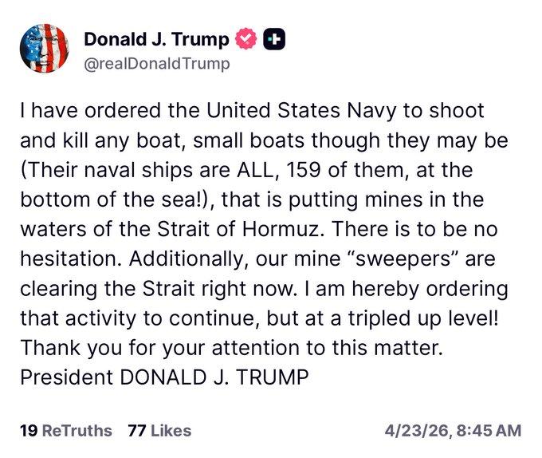This screenshot has width=542, height=458.
Task: Click "Thank you for your attention" sentence
Action: 178,349
